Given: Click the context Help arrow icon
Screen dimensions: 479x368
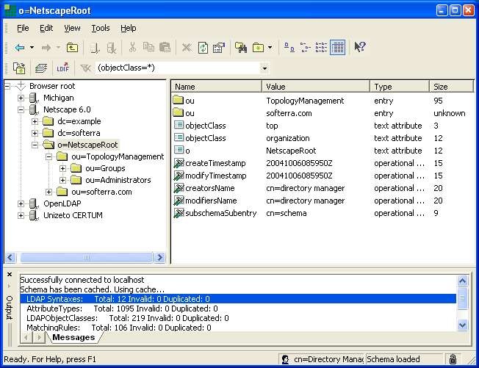Looking at the screenshot, I should coord(359,48).
